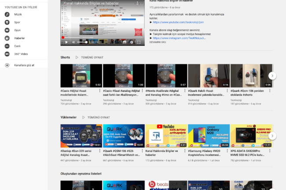286x190 pixels.
Task: Open Casio kalibrasyon short thumbnail 1:00
Action: point(124,75)
